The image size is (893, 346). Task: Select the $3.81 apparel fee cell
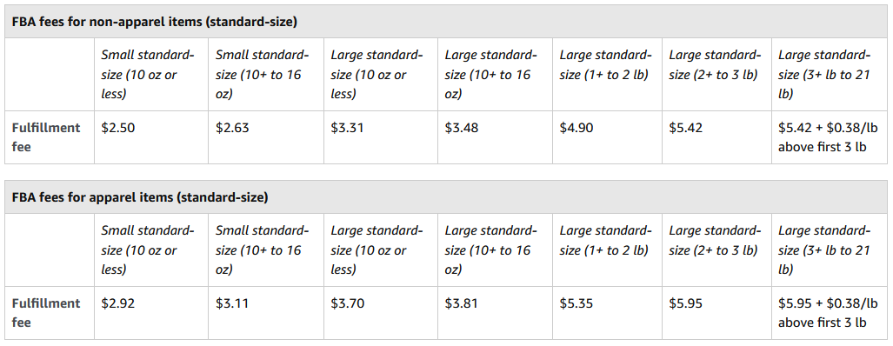[x=495, y=313]
